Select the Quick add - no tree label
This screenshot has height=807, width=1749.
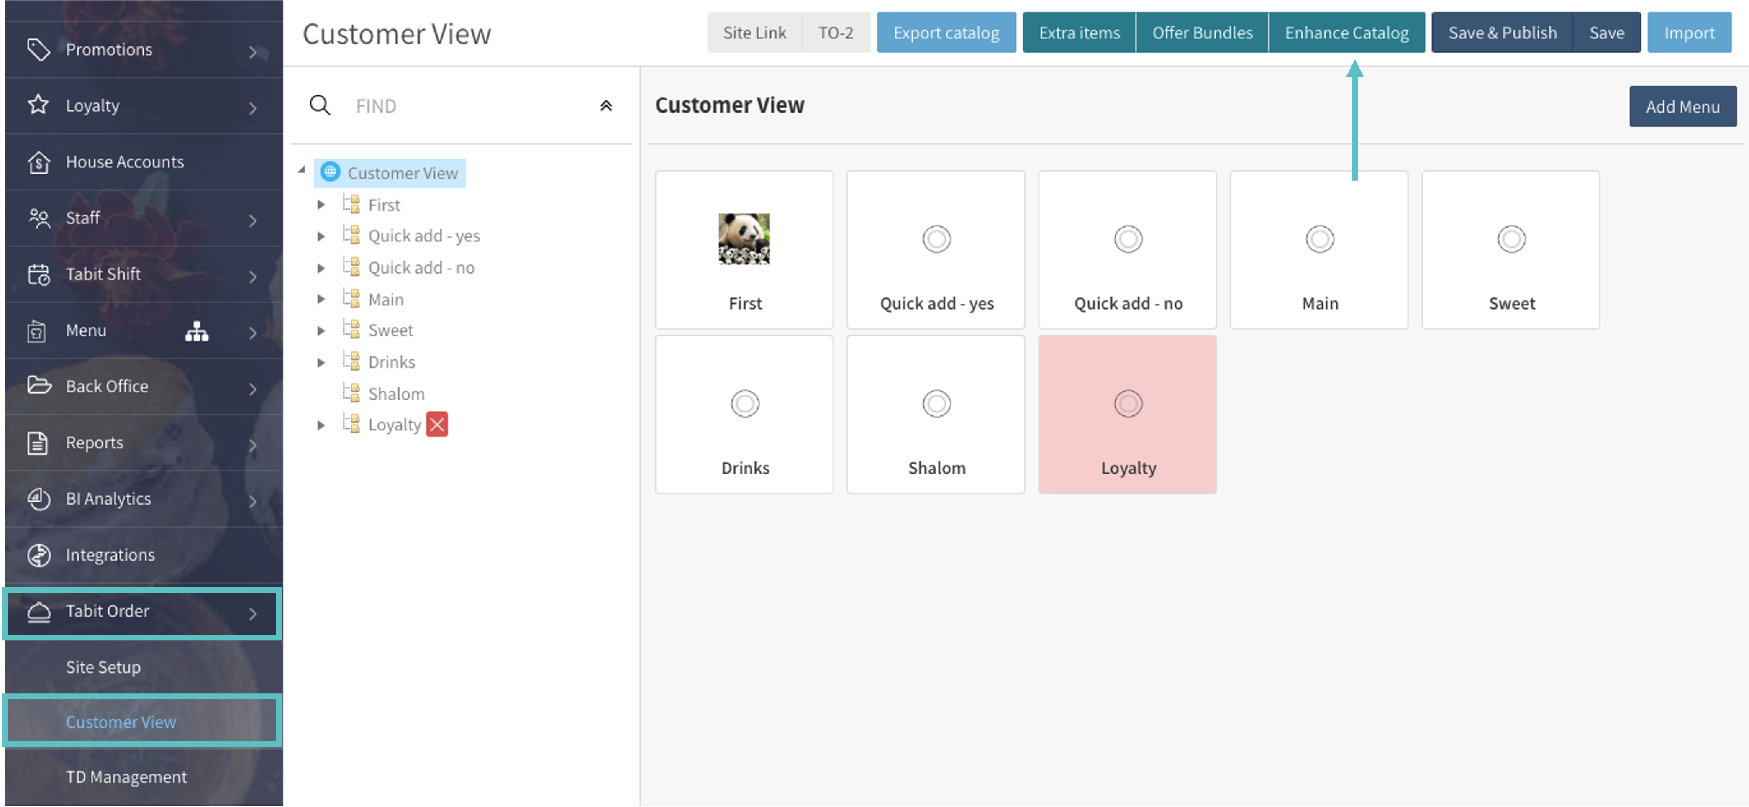pyautogui.click(x=421, y=268)
